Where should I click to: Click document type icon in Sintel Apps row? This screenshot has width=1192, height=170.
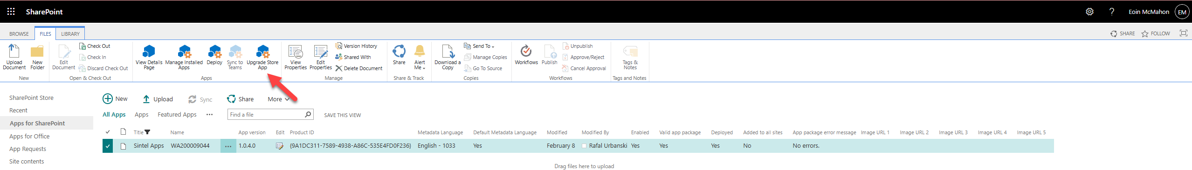coord(124,146)
